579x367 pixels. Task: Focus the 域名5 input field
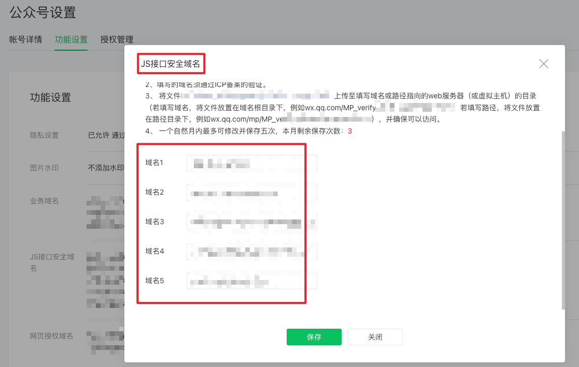click(x=252, y=281)
